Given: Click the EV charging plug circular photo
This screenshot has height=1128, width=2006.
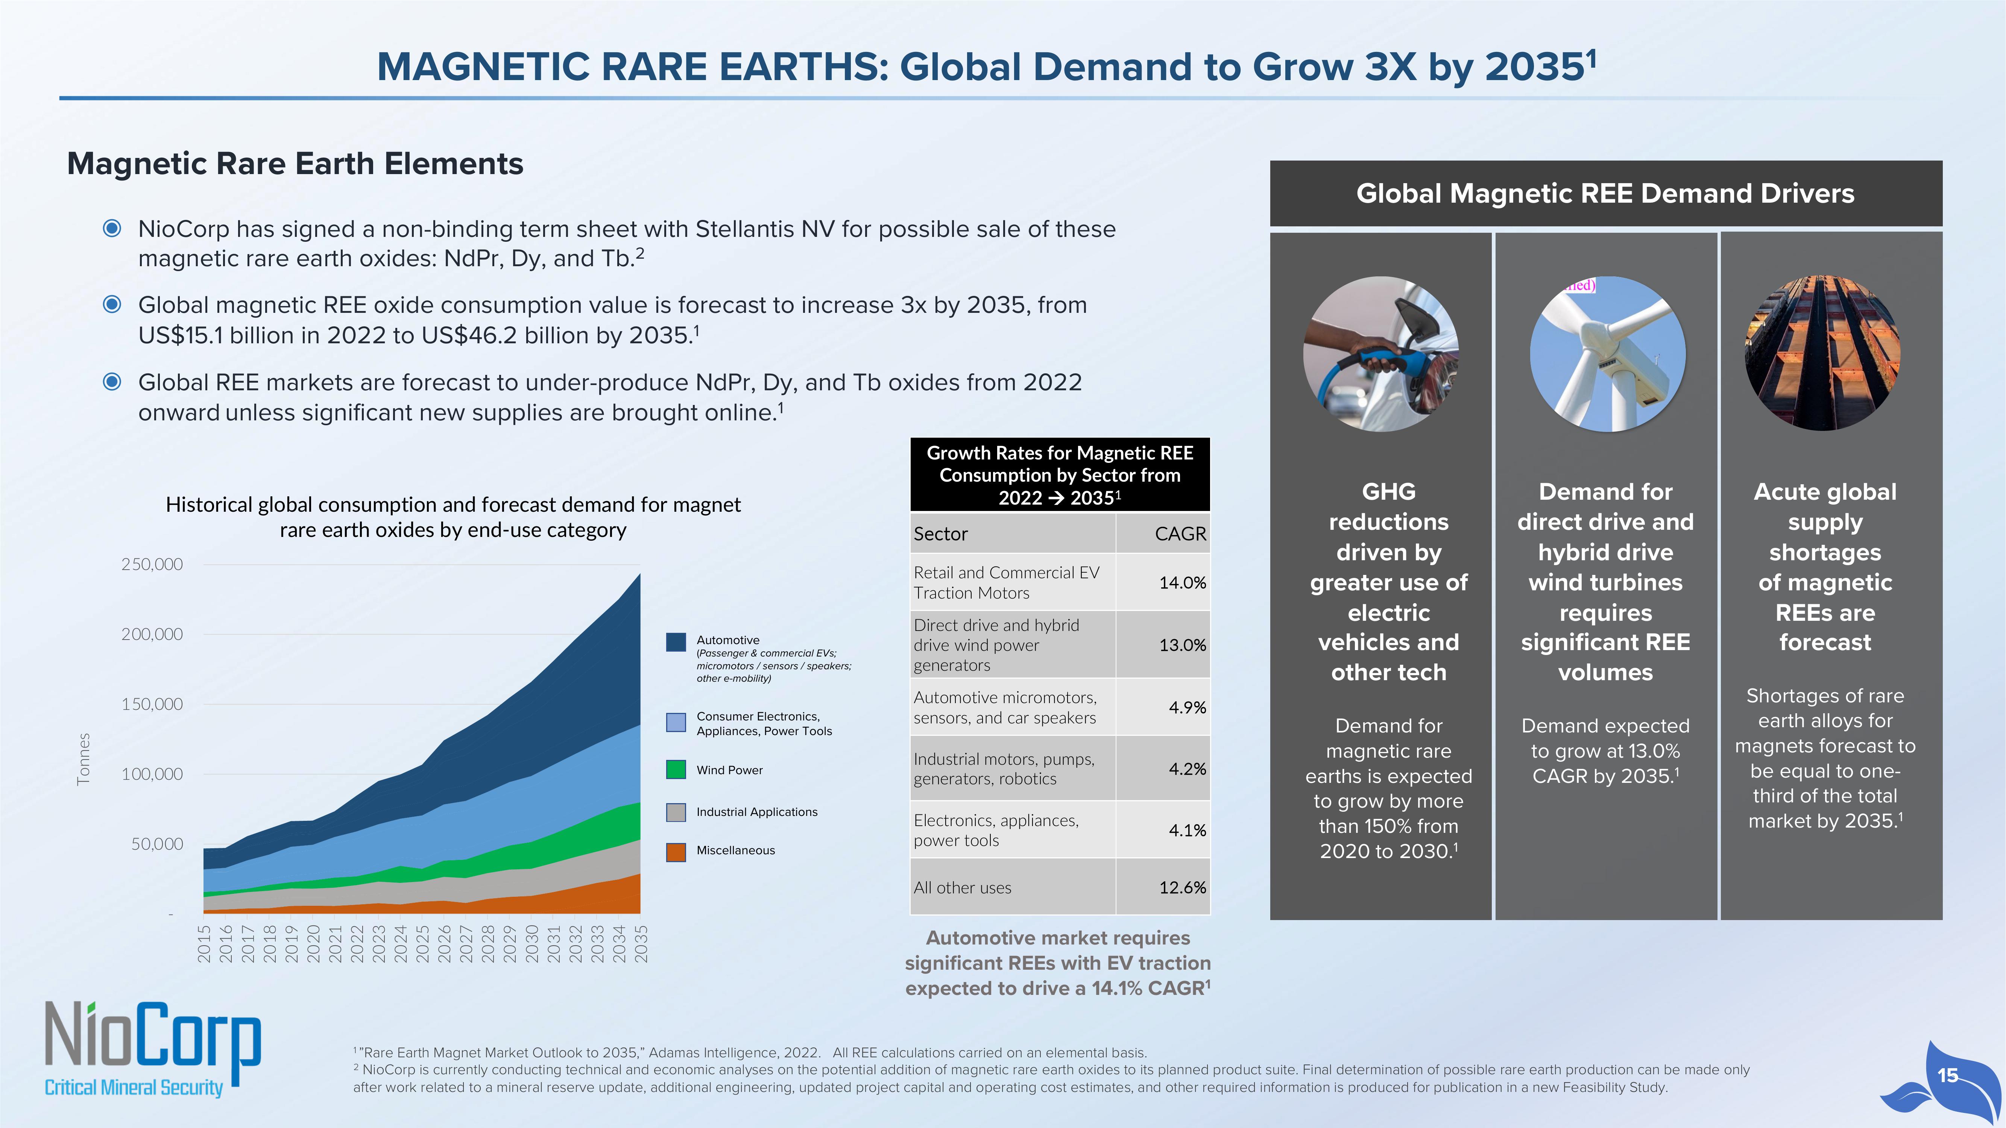Looking at the screenshot, I should coord(1381,354).
